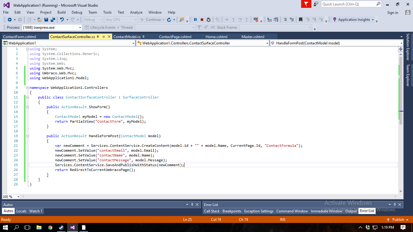Open the editor zoom 100 % dropdown

(18, 197)
